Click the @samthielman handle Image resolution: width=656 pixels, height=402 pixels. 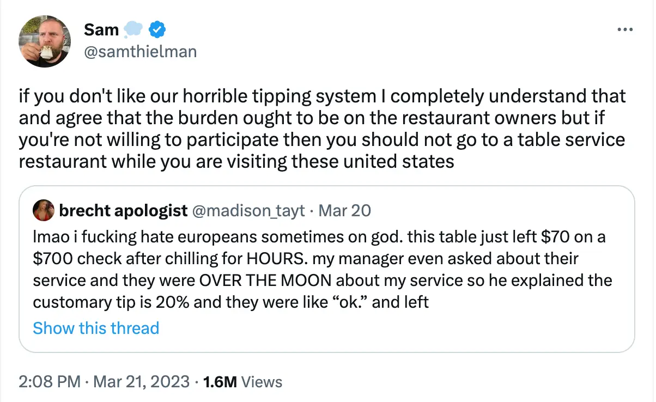pyautogui.click(x=140, y=52)
